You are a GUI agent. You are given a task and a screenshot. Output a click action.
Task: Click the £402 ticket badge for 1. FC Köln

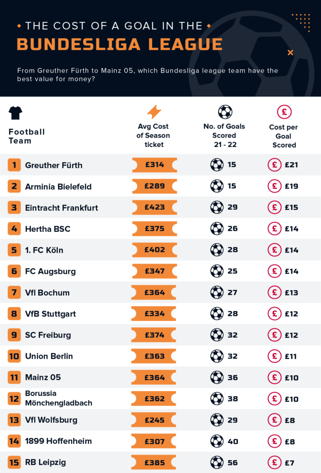[155, 250]
